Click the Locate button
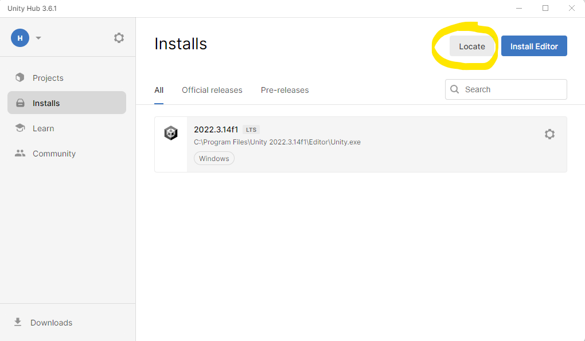The image size is (585, 341). click(472, 46)
